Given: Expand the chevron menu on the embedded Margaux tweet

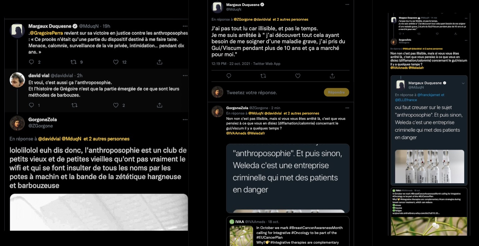Looking at the screenshot, I should click(x=463, y=83).
